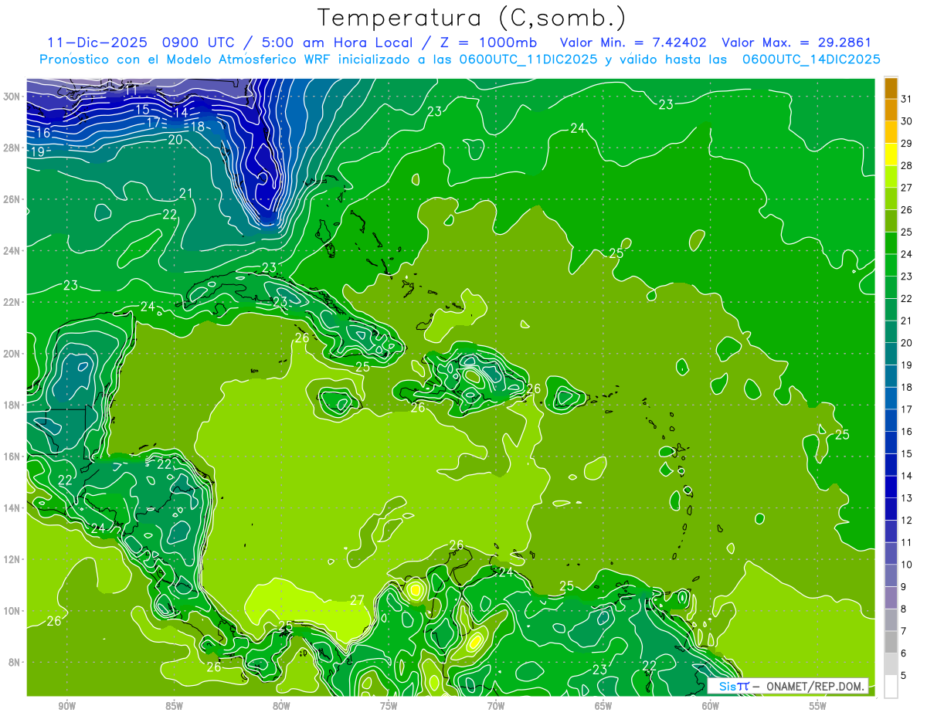This screenshot has width=927, height=716.
Task: Click the dark blue legend swatch between 13 and 14
Action: (891, 487)
